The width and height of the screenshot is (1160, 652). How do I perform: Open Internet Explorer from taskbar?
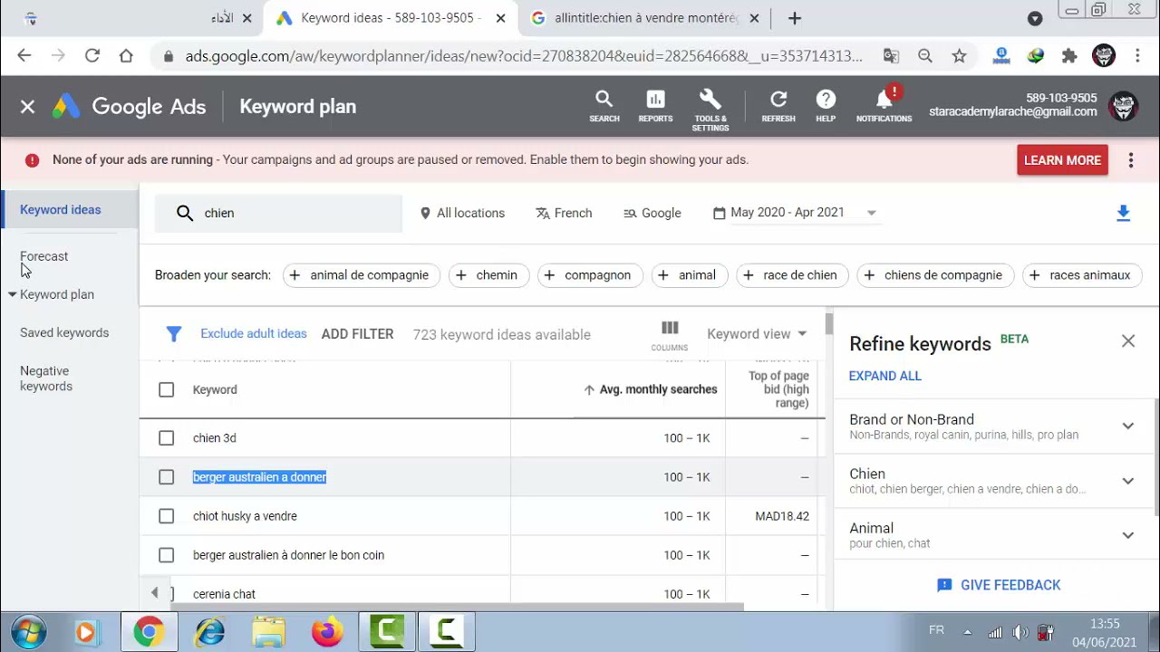[x=209, y=631]
